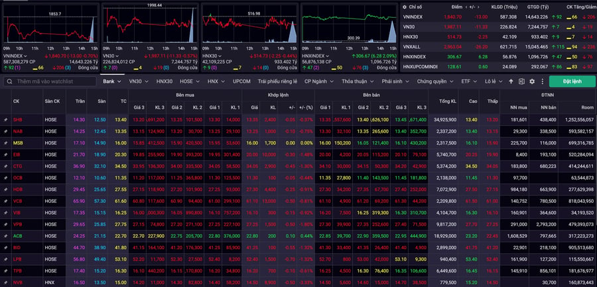Click the green Đặt lệnh button

coord(572,82)
